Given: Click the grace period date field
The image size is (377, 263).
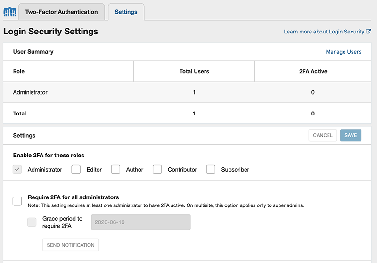Looking at the screenshot, I should (x=141, y=222).
